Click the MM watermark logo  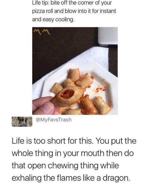41,32
